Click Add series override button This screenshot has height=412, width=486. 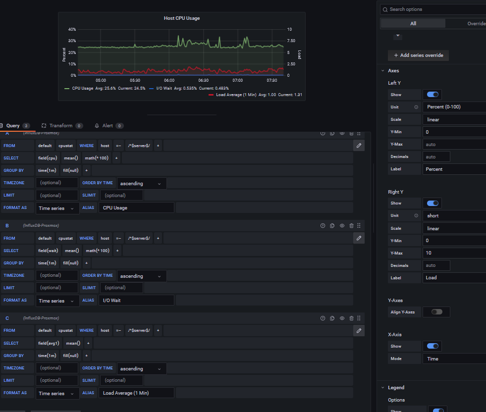[418, 55]
